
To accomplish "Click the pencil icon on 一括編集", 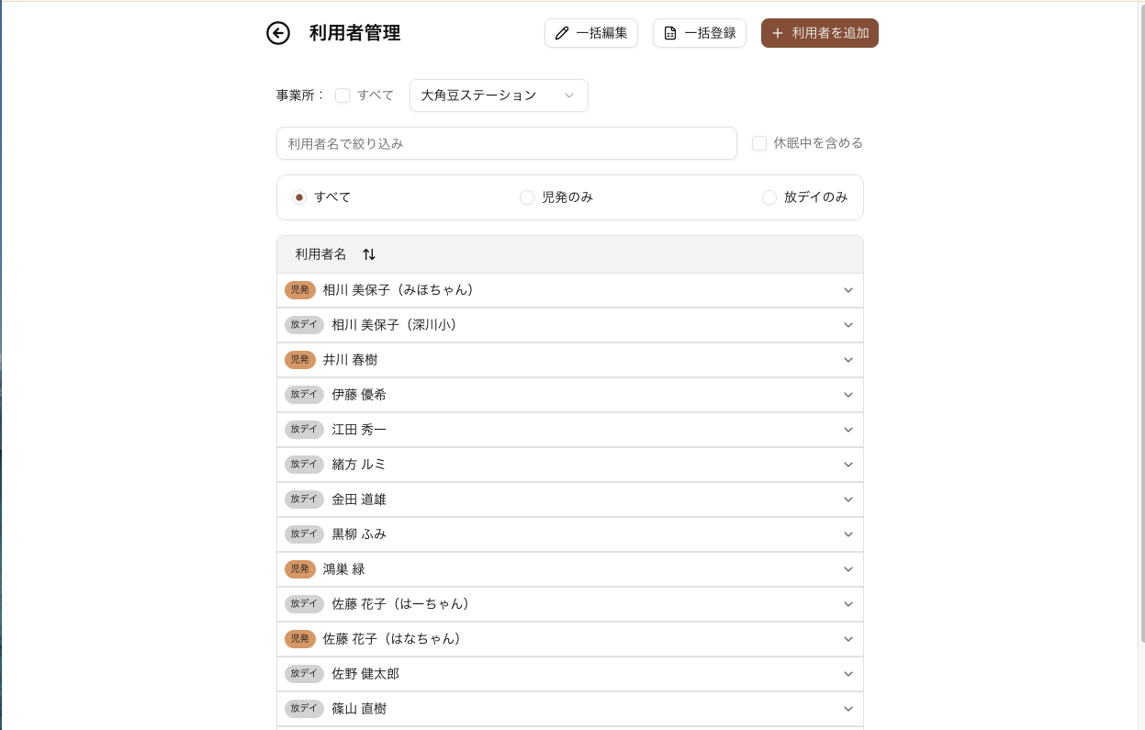I will (562, 33).
